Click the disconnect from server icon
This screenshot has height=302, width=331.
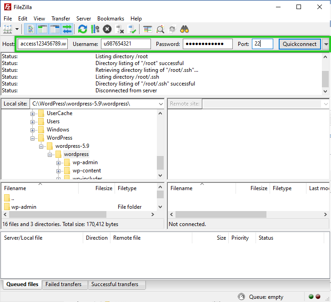[120, 30]
